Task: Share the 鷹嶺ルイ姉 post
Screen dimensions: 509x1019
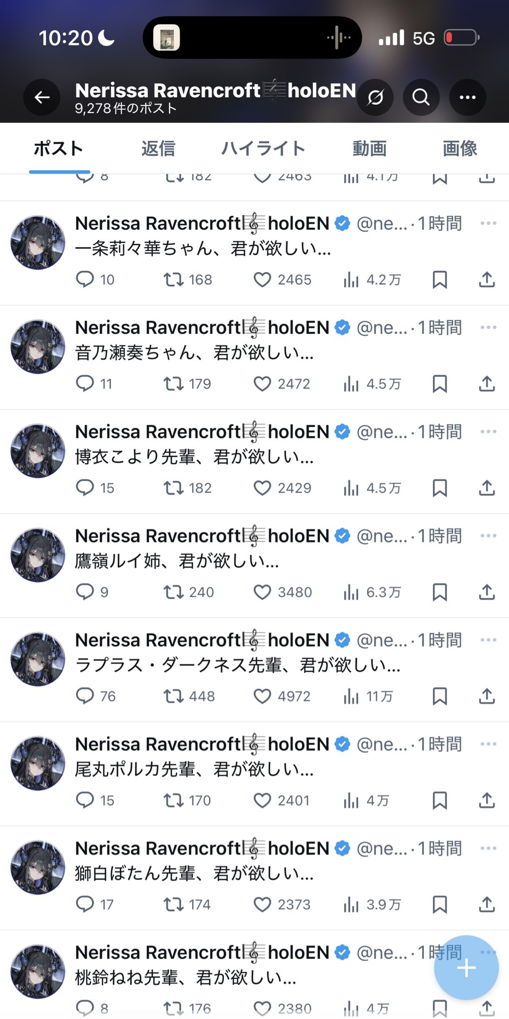Action: 487,592
